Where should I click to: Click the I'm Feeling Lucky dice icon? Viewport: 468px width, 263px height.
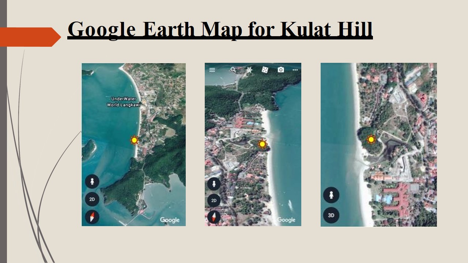pos(265,70)
